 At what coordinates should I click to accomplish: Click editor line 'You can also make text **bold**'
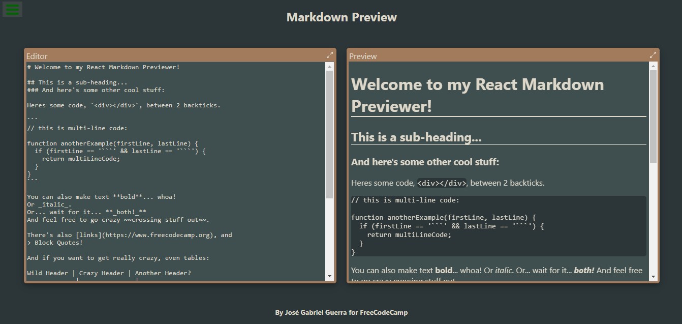click(x=101, y=197)
